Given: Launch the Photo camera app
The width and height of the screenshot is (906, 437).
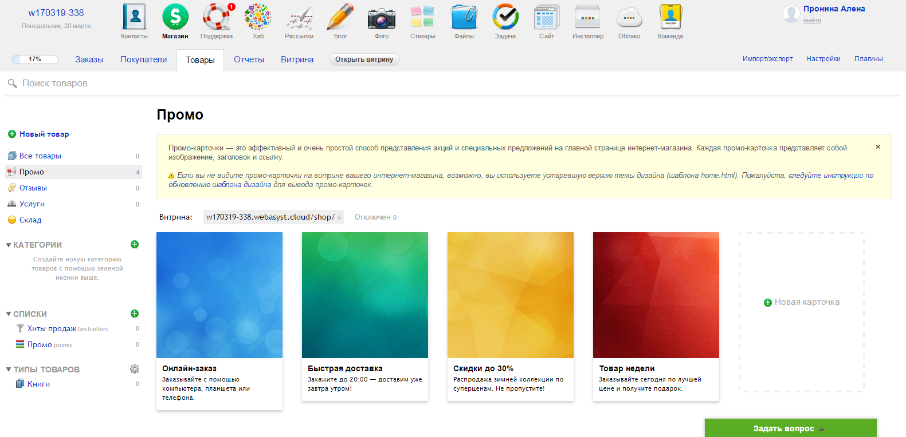Looking at the screenshot, I should tap(381, 17).
